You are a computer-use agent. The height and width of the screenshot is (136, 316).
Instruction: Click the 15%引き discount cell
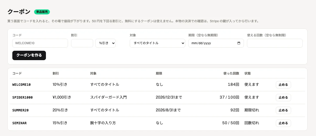click(x=60, y=123)
